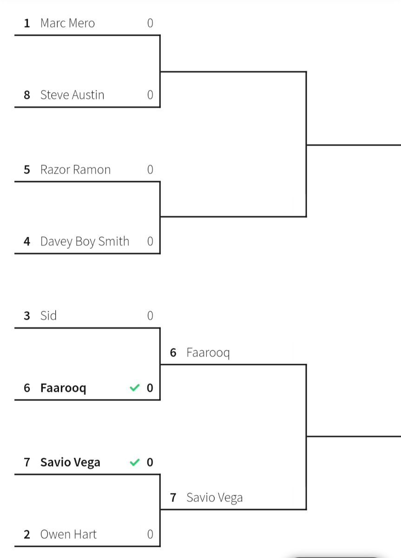The width and height of the screenshot is (401, 558).
Task: Click Sid's score of 0
Action: point(150,316)
